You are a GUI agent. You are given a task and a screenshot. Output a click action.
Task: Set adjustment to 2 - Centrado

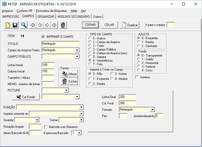pos(139,46)
